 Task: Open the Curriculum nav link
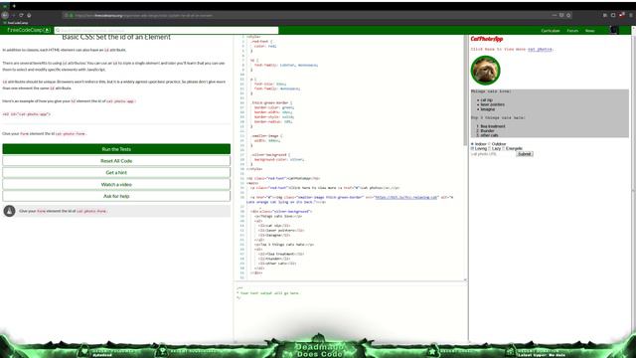(x=551, y=31)
